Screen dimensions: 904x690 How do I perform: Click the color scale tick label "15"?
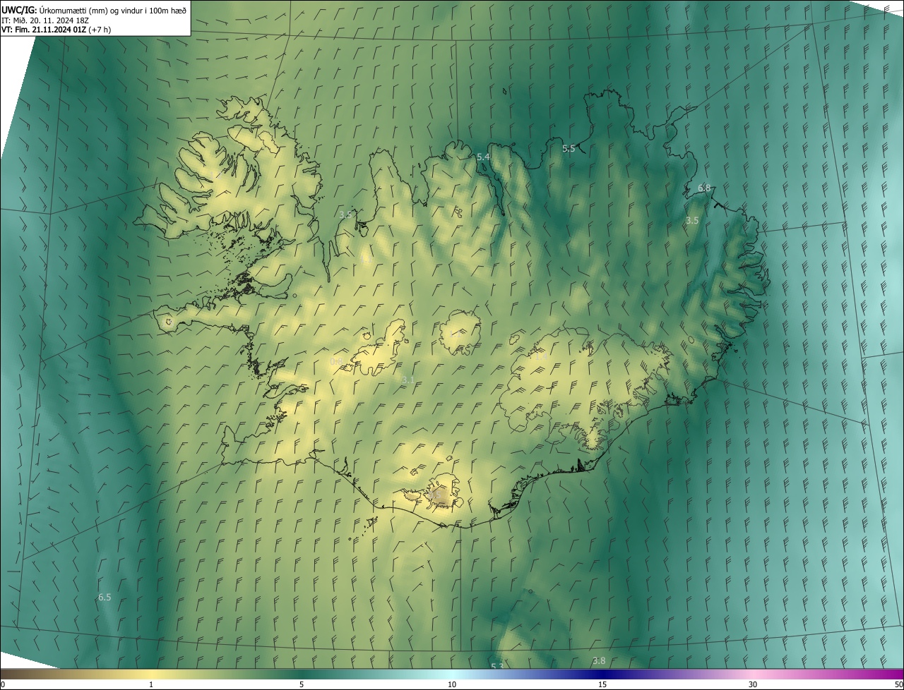coord(602,684)
